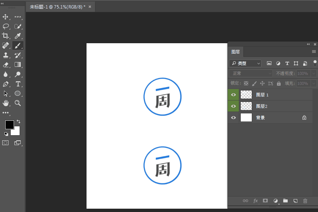The height and width of the screenshot is (212, 318).
Task: Click the foreground black color swatch
Action: tap(9, 125)
